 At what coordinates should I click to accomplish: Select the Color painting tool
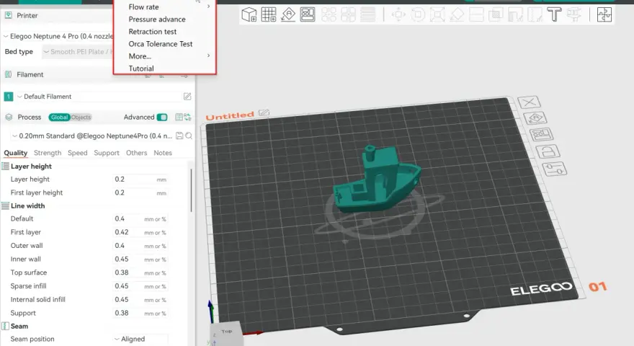point(573,15)
